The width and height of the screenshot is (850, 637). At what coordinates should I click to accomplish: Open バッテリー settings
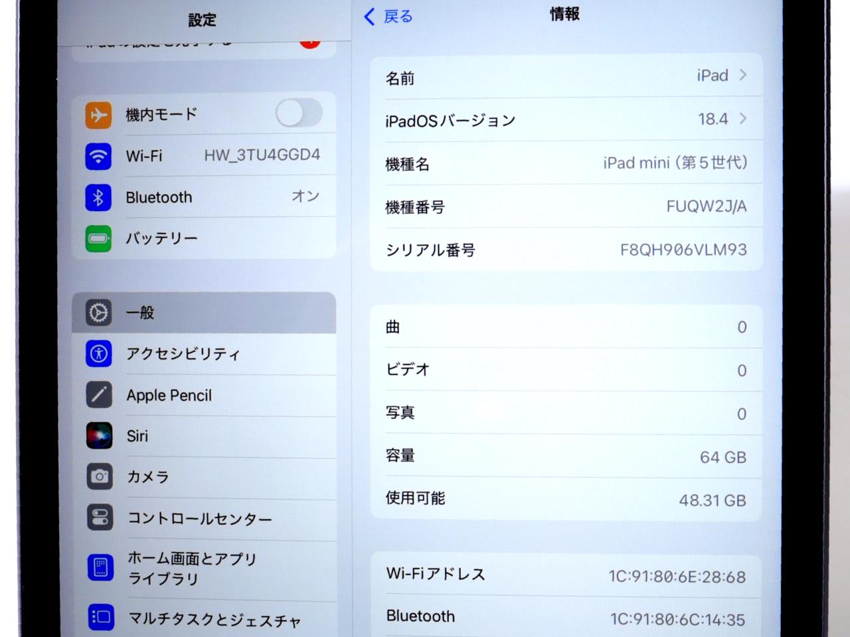pyautogui.click(x=204, y=238)
